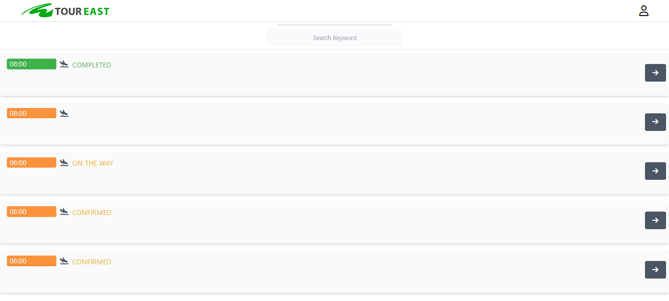Click the last CONFIRMED status label

tap(92, 262)
